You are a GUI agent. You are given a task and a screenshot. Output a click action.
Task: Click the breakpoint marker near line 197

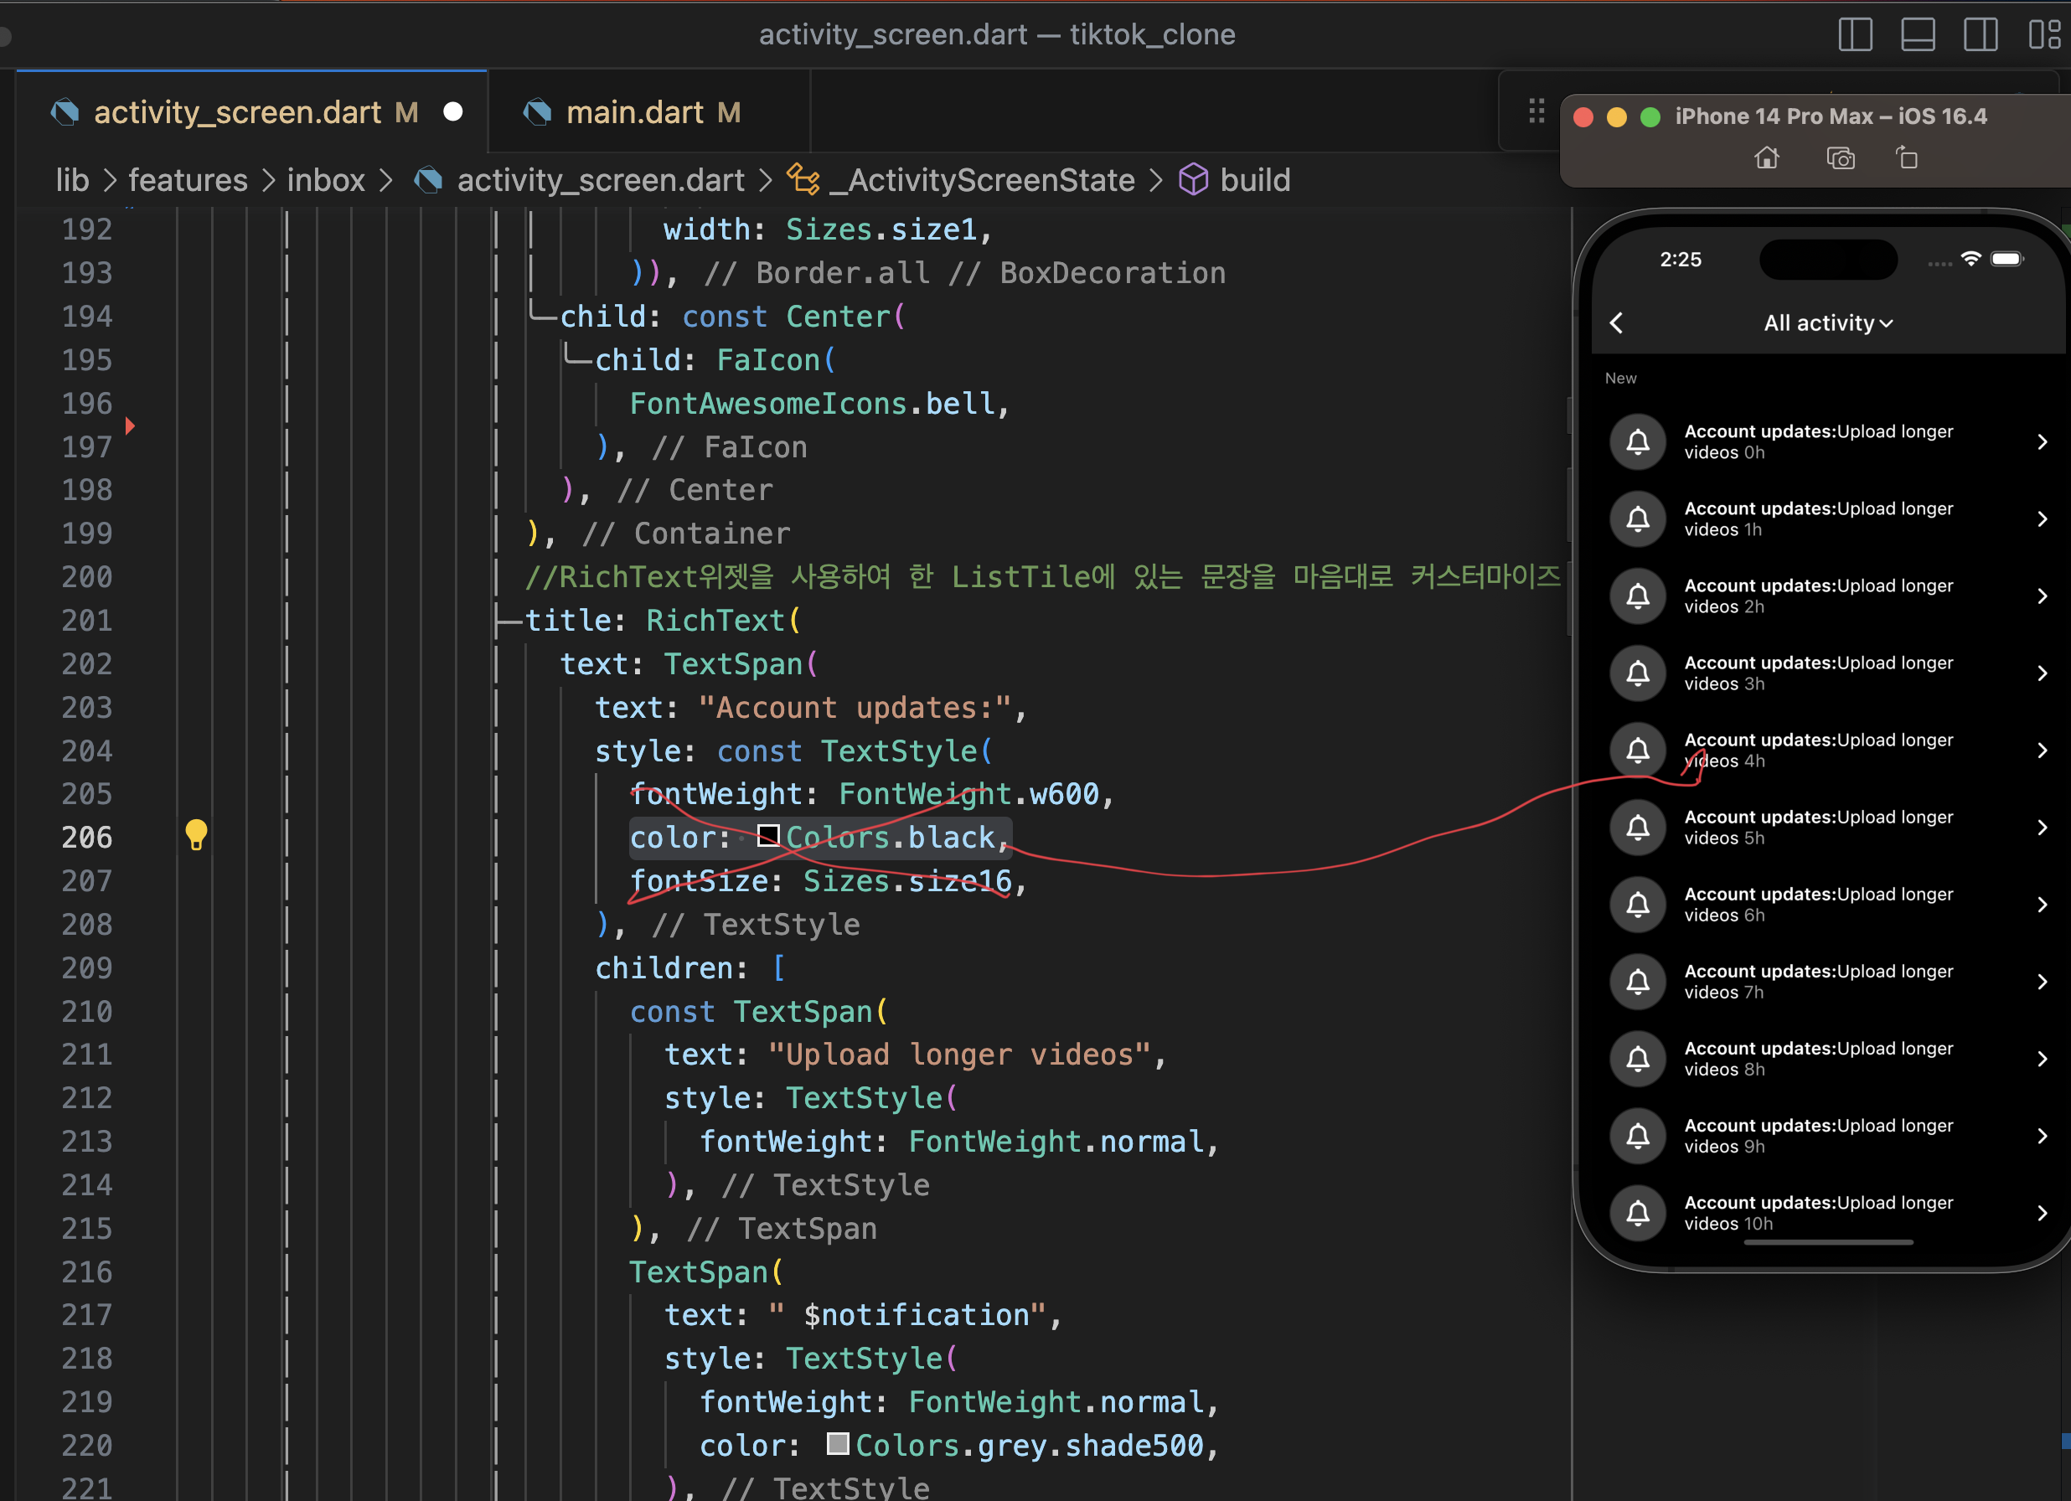click(x=130, y=426)
